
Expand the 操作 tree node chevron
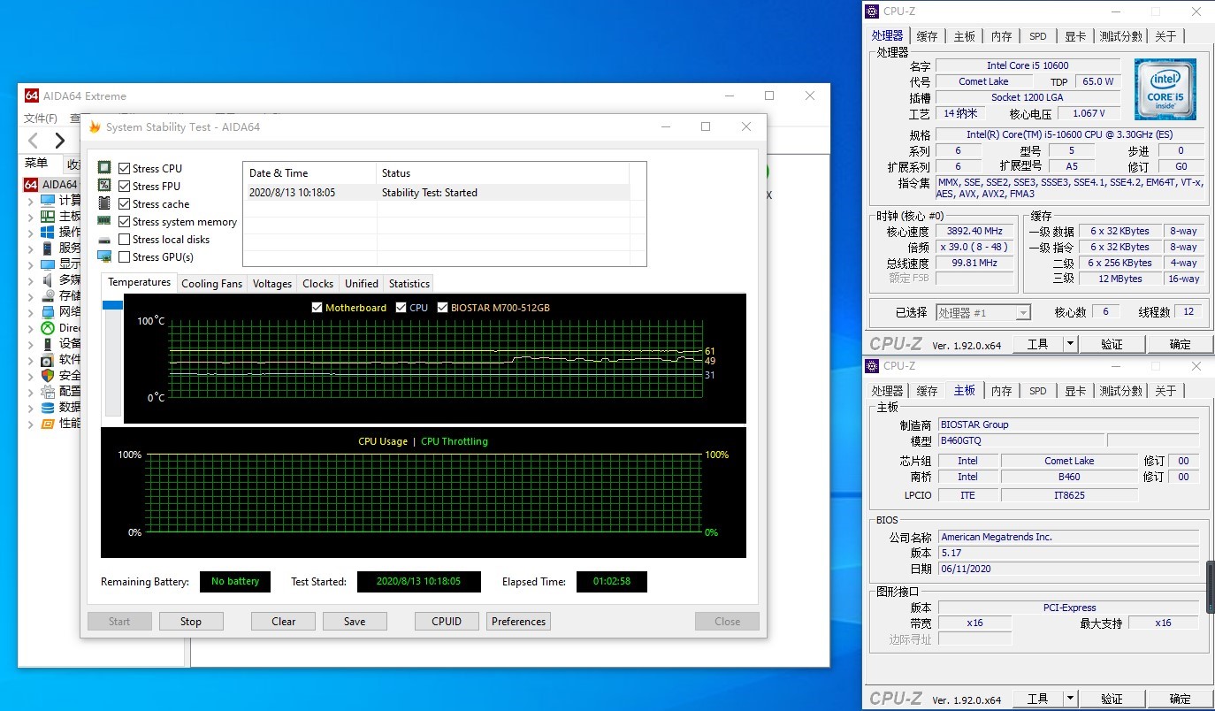pyautogui.click(x=31, y=233)
